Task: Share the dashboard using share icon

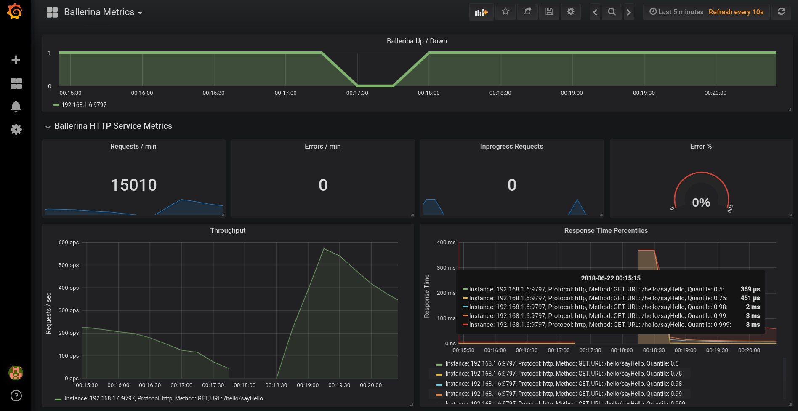Action: pyautogui.click(x=527, y=12)
